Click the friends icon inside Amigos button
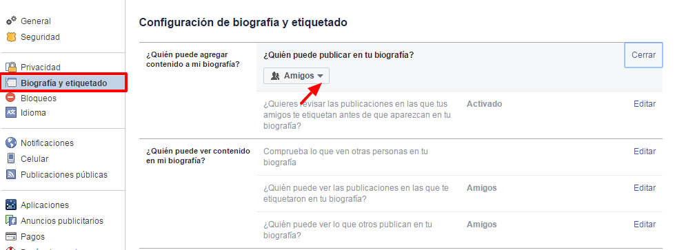This screenshot has height=250, width=675. (275, 76)
